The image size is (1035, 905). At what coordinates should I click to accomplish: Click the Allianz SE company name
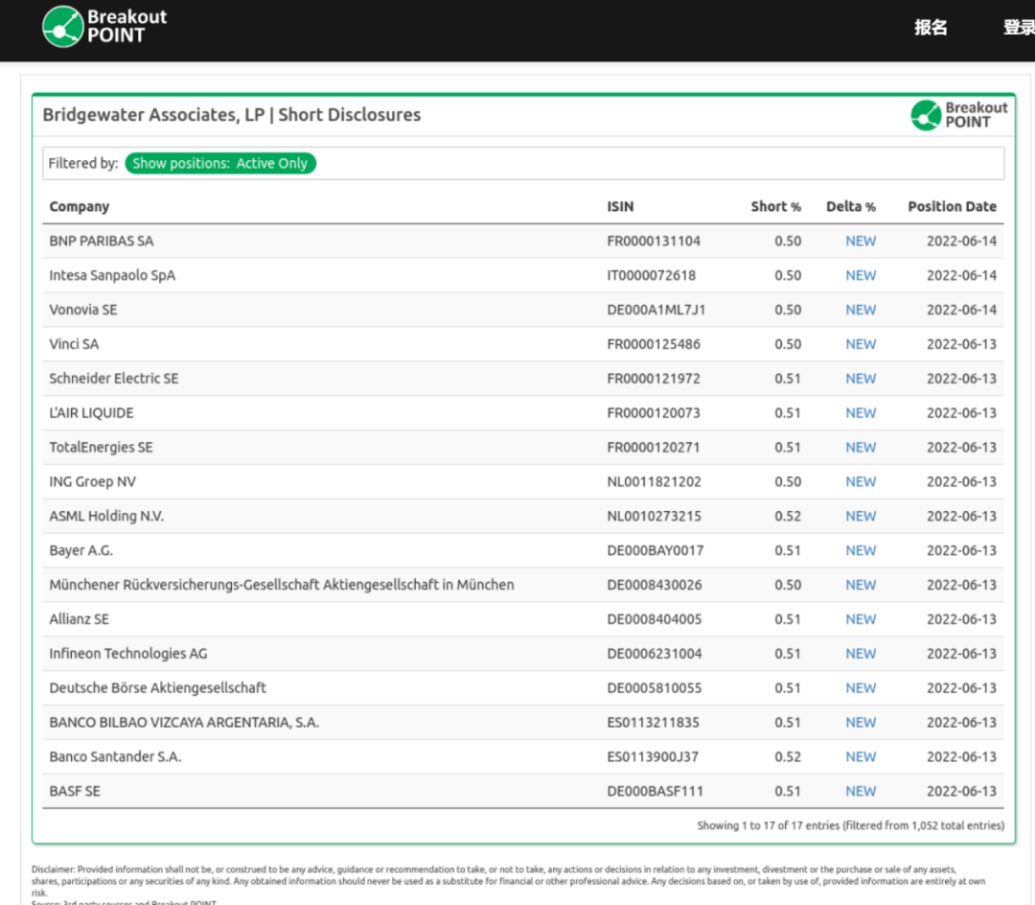(80, 619)
